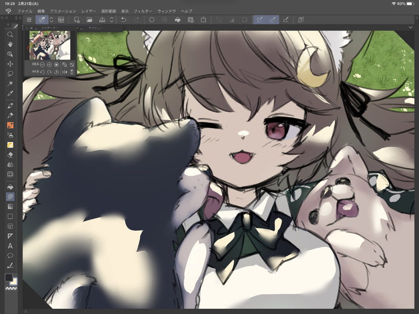Open the ファイル menu
Screen dimensions: 419x314
tap(25, 11)
